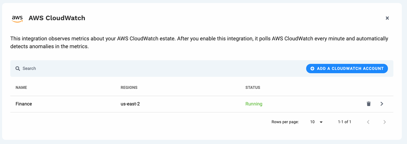Click the AWS logo icon
The width and height of the screenshot is (407, 144).
17,19
